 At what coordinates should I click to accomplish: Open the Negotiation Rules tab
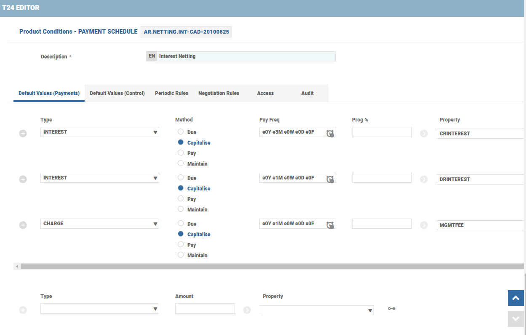click(219, 93)
